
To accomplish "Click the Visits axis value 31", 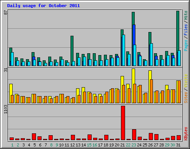I will [x=6, y=70].
